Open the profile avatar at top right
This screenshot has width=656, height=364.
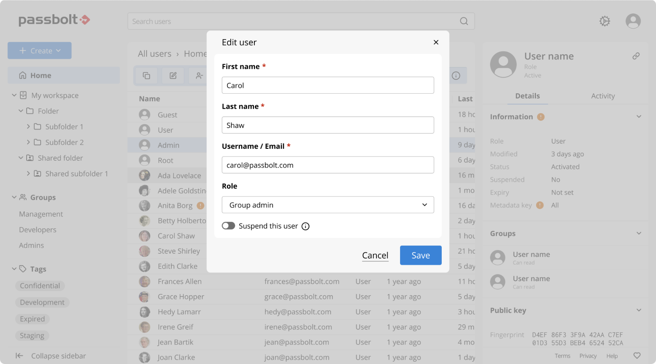[x=633, y=21]
